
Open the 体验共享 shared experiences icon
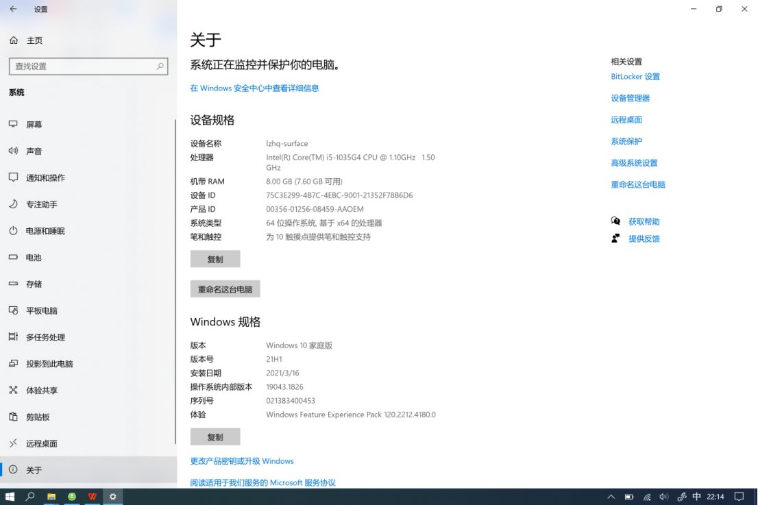[x=13, y=390]
